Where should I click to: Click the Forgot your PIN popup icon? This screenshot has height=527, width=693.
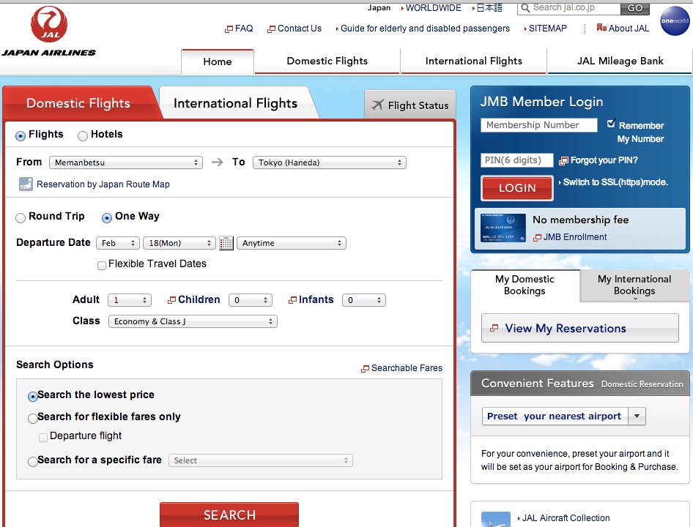(x=563, y=161)
